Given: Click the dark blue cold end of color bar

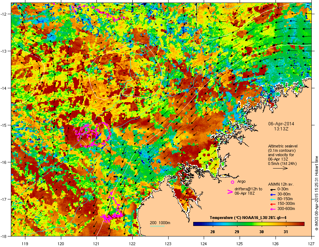Looking at the screenshot, I should (196, 224).
